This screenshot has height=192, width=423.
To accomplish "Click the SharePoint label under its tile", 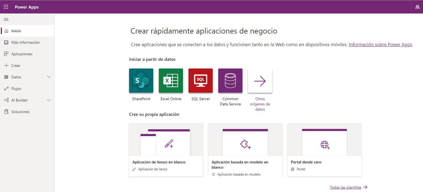I will (141, 99).
